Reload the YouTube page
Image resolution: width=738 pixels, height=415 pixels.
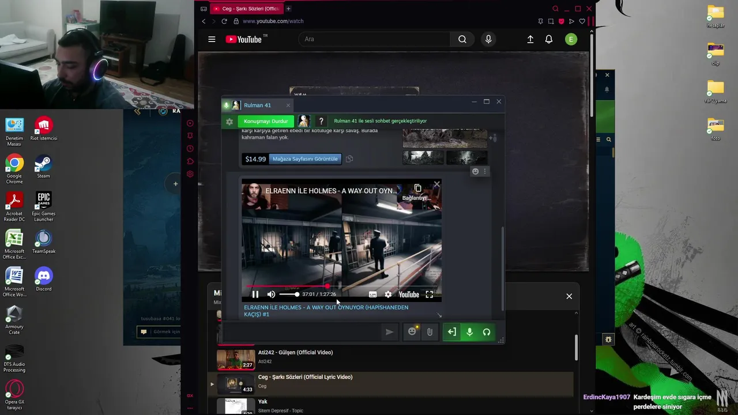[224, 21]
